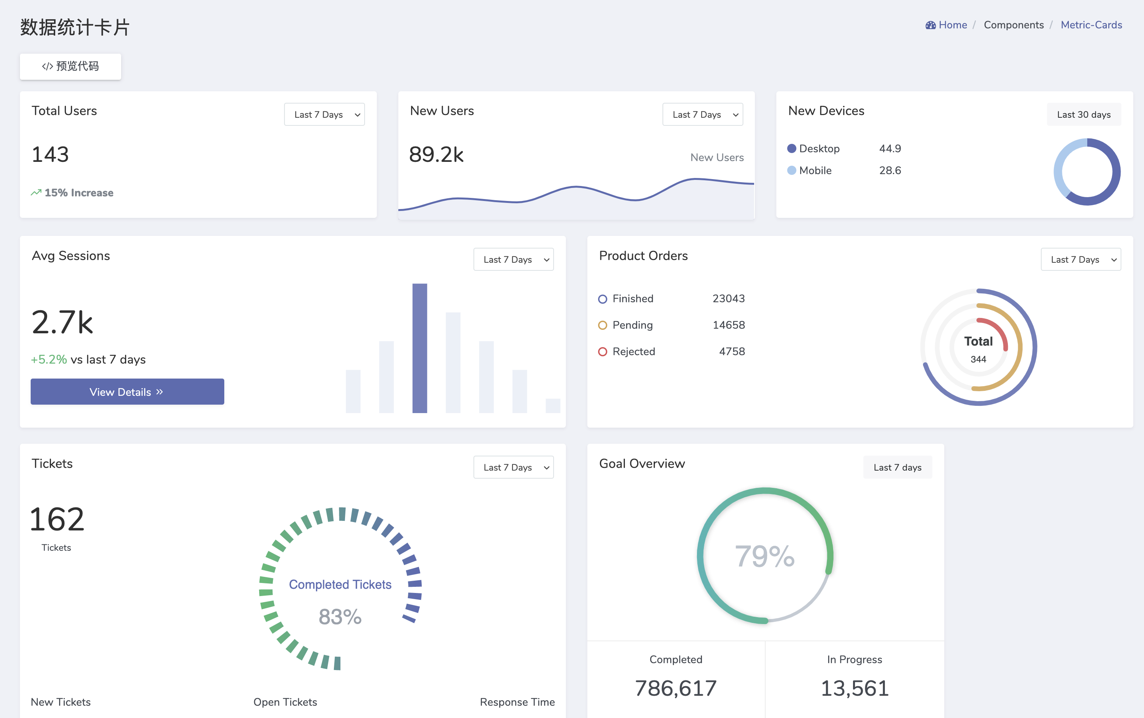Open New Users Last 7 Days dropdown

[x=702, y=114]
